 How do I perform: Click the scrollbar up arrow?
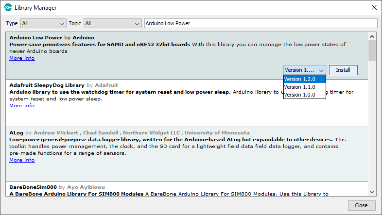pyautogui.click(x=372, y=36)
